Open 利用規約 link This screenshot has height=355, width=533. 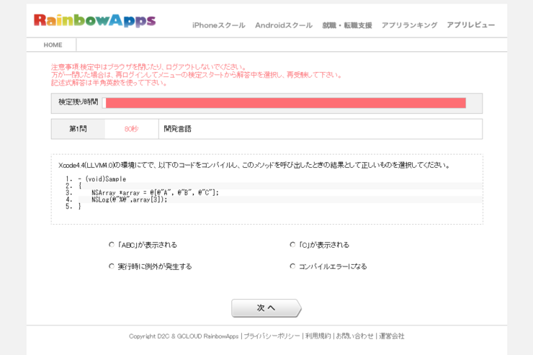(318, 336)
